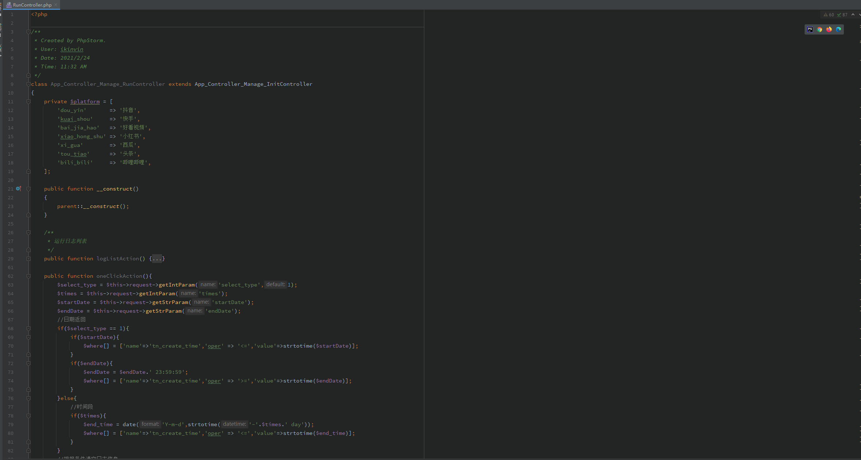The height and width of the screenshot is (460, 861).
Task: Open file in Firefox browser preview
Action: 829,29
